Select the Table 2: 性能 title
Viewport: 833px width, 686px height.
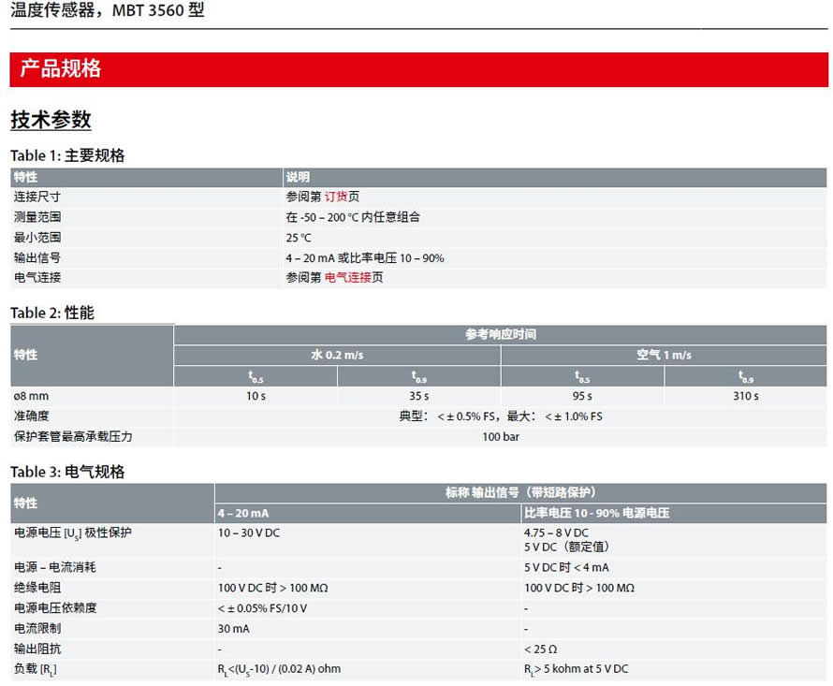pyautogui.click(x=52, y=313)
